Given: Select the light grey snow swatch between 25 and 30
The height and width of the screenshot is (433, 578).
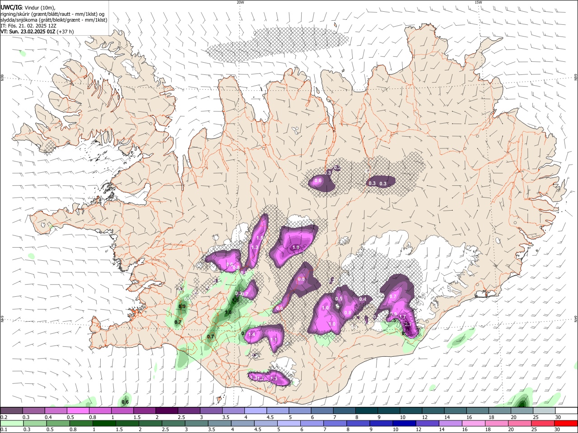Looking at the screenshot, I should (x=544, y=410).
